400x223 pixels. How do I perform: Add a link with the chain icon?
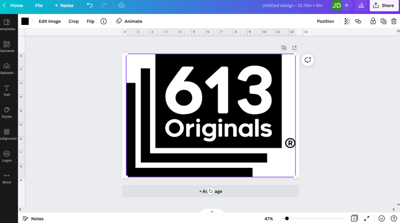(358, 21)
